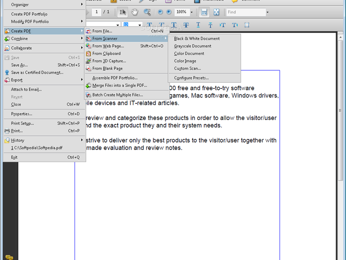Choose Attach to Email...
The image size is (346, 260).
tap(44, 89)
